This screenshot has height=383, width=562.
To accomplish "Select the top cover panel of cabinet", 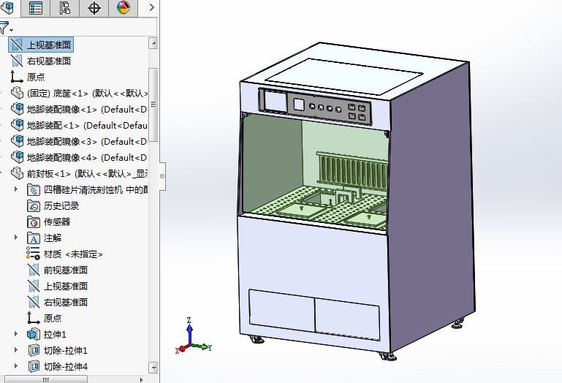I will (x=343, y=77).
